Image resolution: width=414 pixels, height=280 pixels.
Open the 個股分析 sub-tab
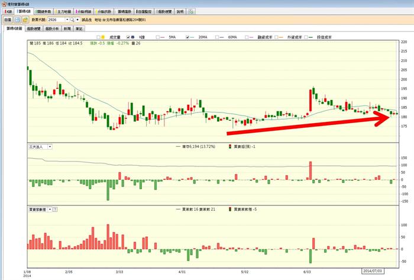(52, 28)
